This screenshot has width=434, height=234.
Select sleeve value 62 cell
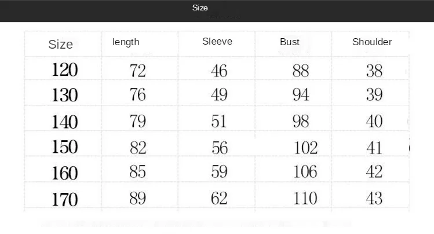(220, 199)
